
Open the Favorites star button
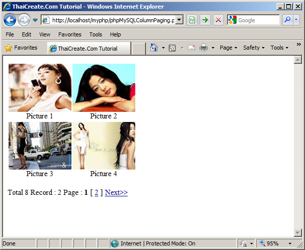pos(21,48)
